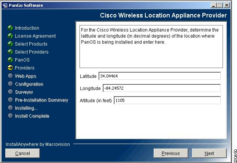Minimize the PanGo Software window
This screenshot has height=163, width=237.
point(213,5)
